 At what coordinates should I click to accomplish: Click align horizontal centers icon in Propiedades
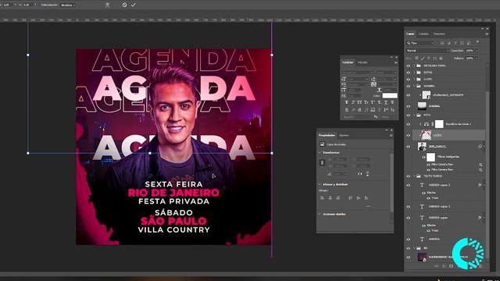point(330,197)
